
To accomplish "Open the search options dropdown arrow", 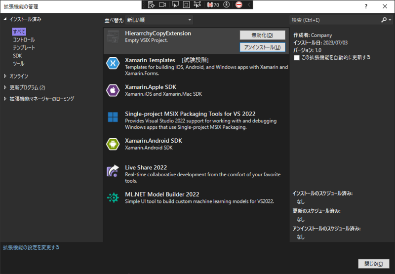I will (390, 20).
